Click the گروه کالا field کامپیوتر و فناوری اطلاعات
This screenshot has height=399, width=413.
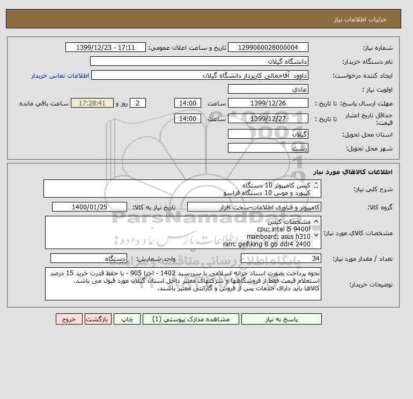[x=254, y=207]
